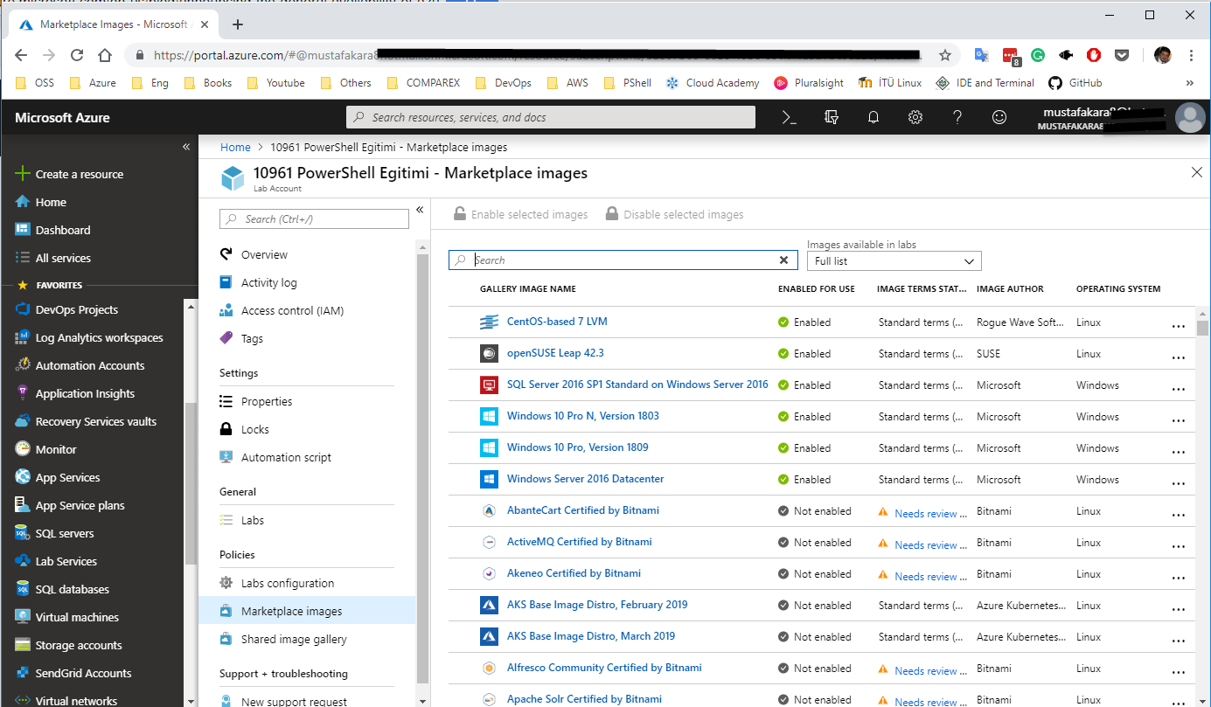Open ellipsis menu for CentOS-based 7 LVM

1179,325
